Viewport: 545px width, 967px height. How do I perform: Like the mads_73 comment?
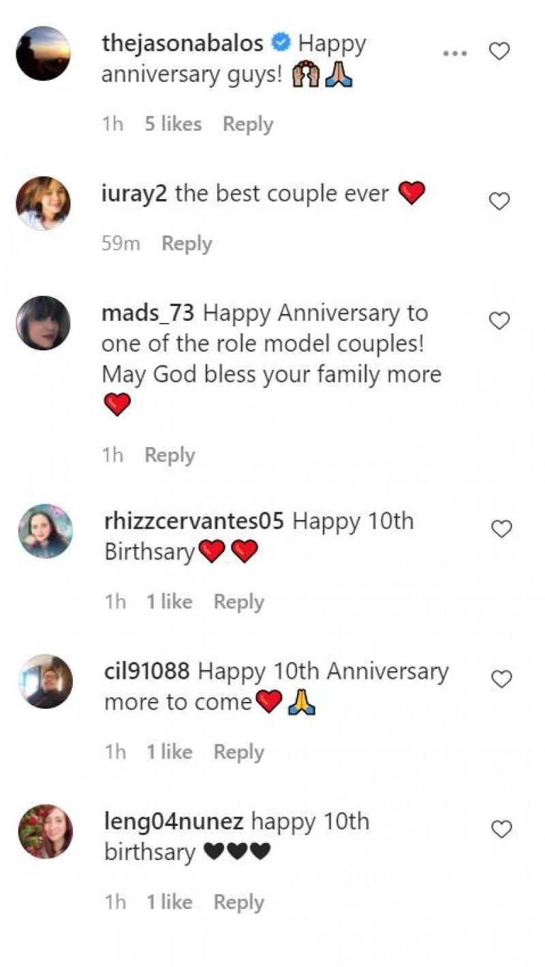[500, 321]
